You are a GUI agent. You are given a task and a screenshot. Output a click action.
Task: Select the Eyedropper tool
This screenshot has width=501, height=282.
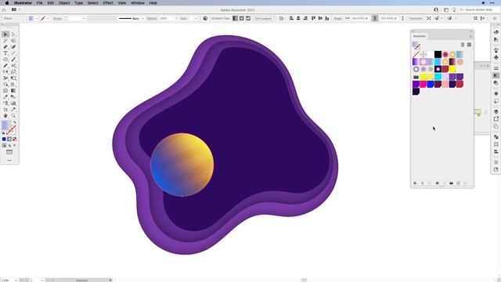point(5,97)
